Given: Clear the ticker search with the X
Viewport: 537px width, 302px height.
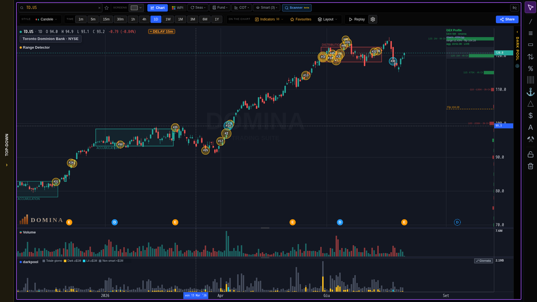Looking at the screenshot, I should (99, 8).
